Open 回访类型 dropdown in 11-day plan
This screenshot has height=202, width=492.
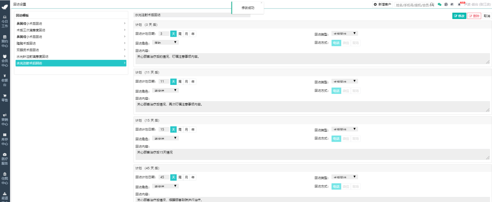click(344, 81)
